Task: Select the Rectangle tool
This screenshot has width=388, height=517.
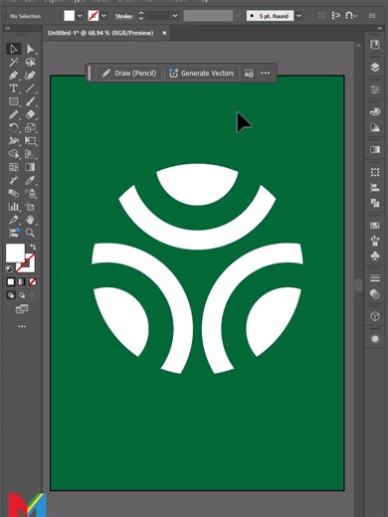Action: (x=14, y=101)
